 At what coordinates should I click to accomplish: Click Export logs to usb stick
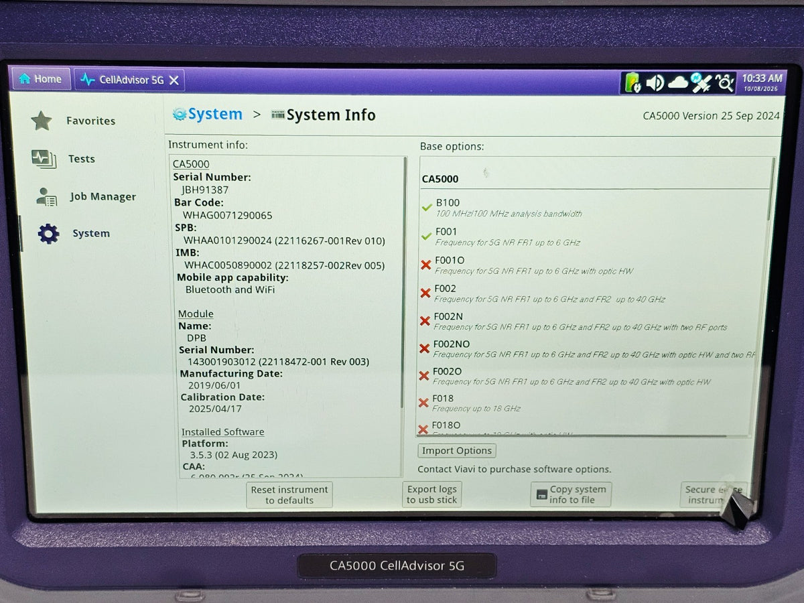pyautogui.click(x=432, y=494)
